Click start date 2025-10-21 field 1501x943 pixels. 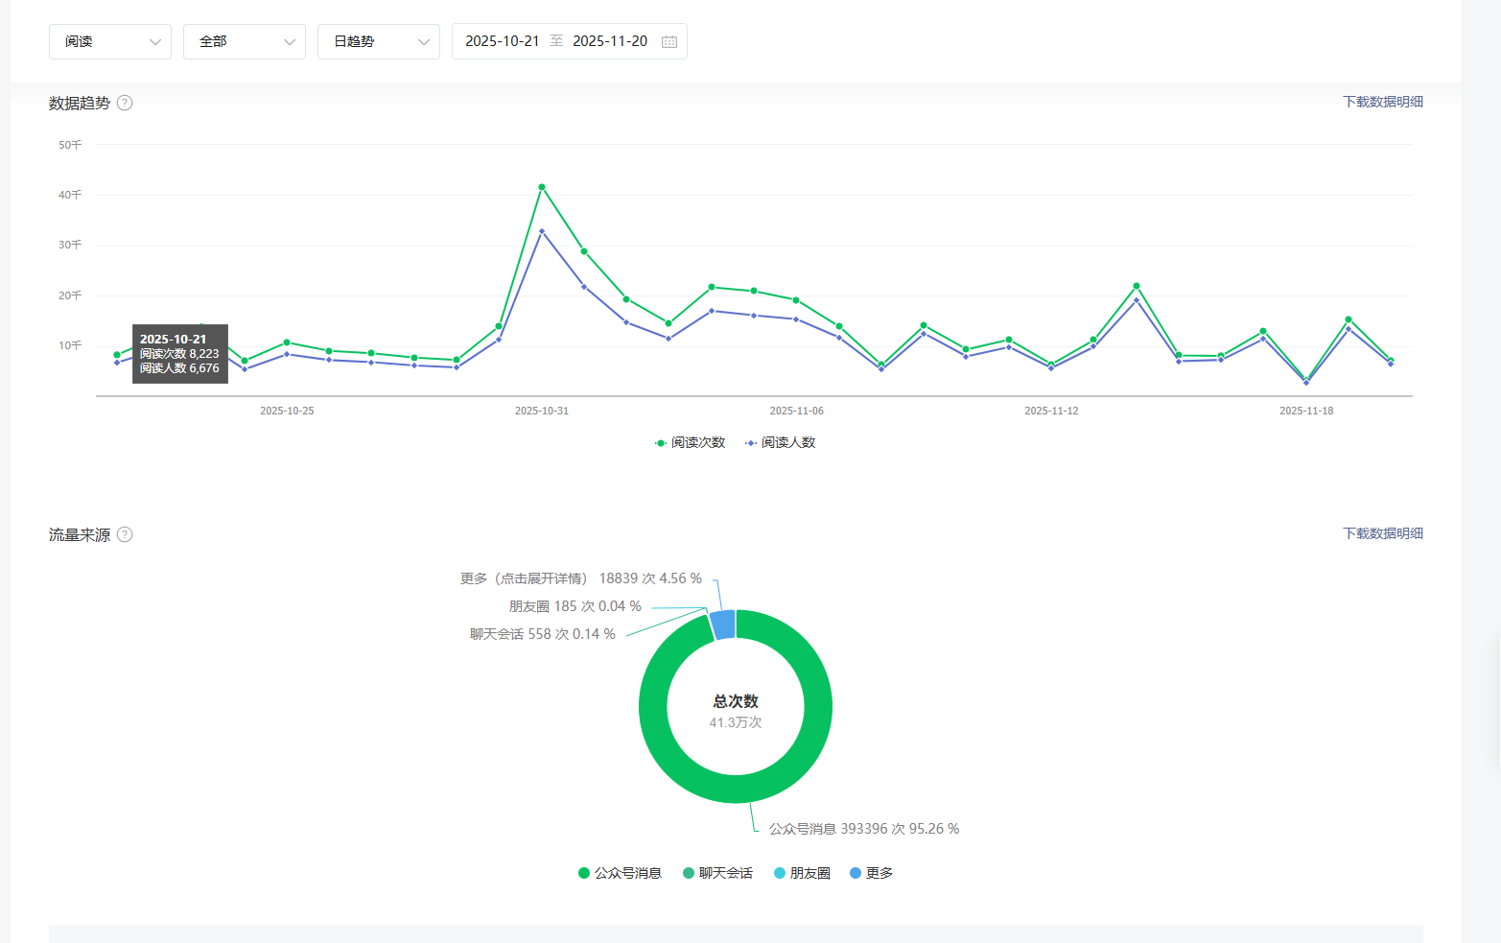point(502,41)
